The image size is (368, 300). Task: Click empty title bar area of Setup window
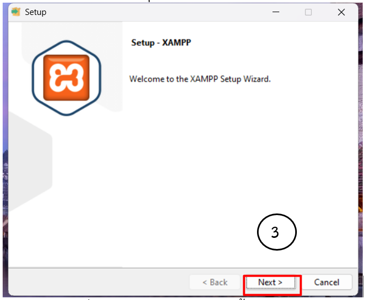click(x=159, y=12)
